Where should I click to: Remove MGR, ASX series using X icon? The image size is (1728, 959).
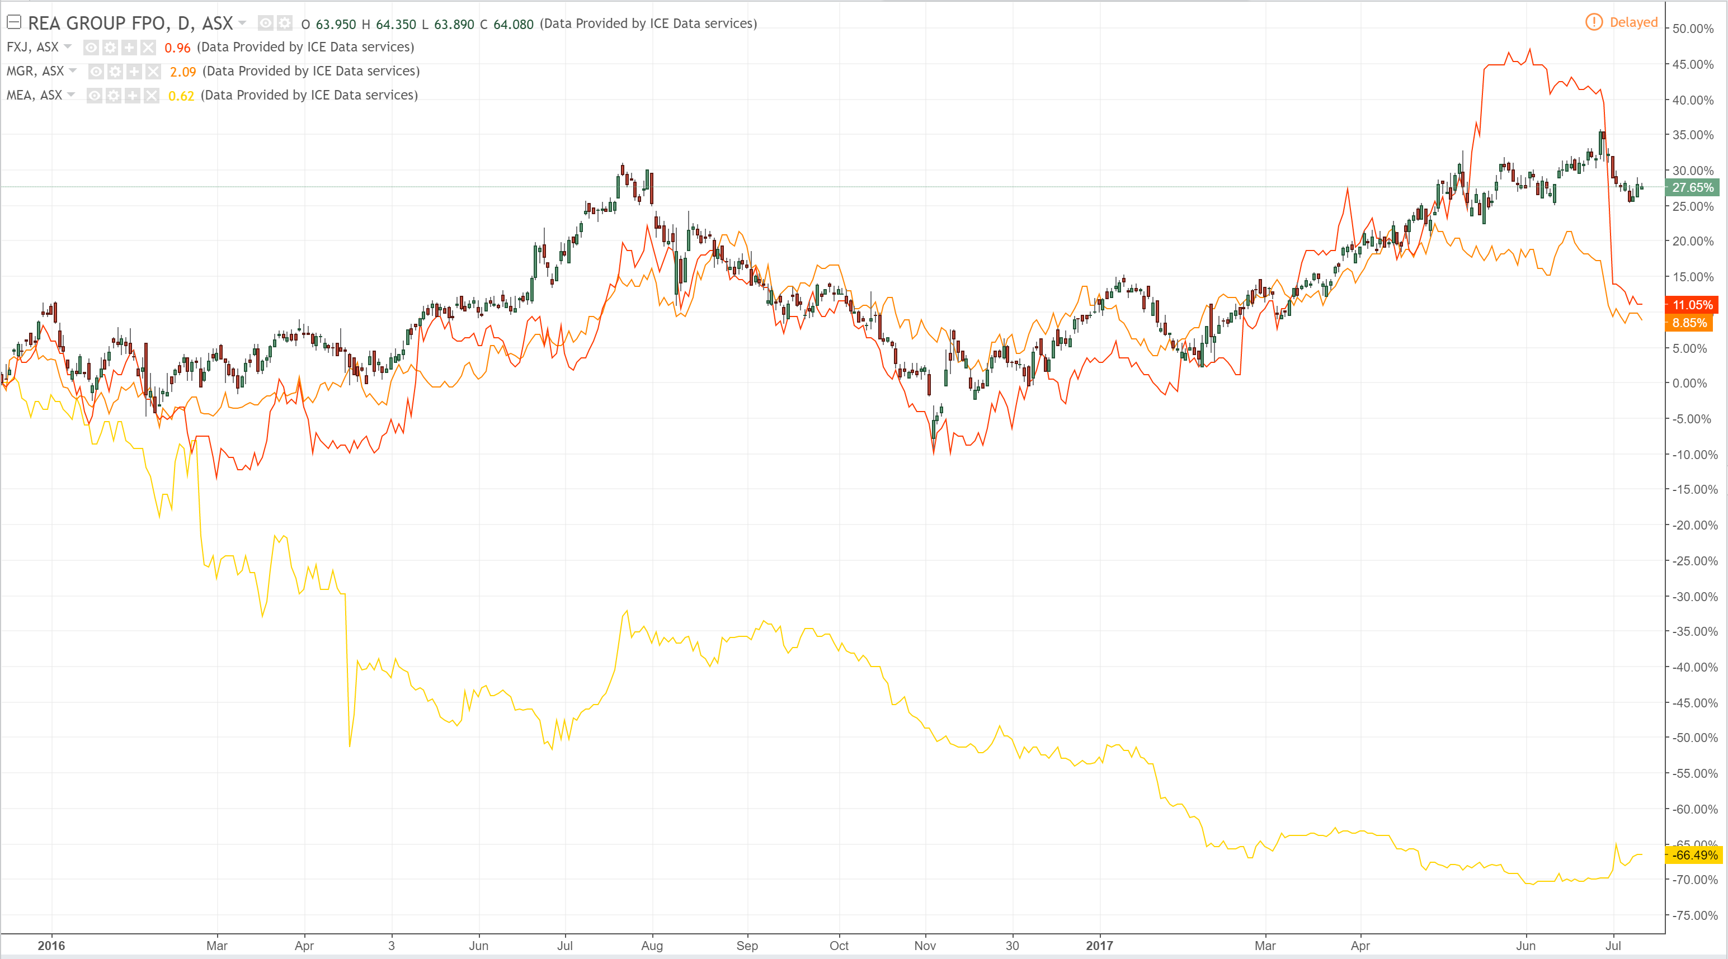154,71
